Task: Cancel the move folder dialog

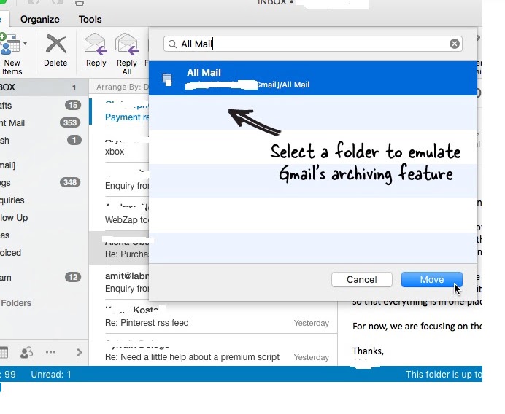Action: click(x=362, y=280)
